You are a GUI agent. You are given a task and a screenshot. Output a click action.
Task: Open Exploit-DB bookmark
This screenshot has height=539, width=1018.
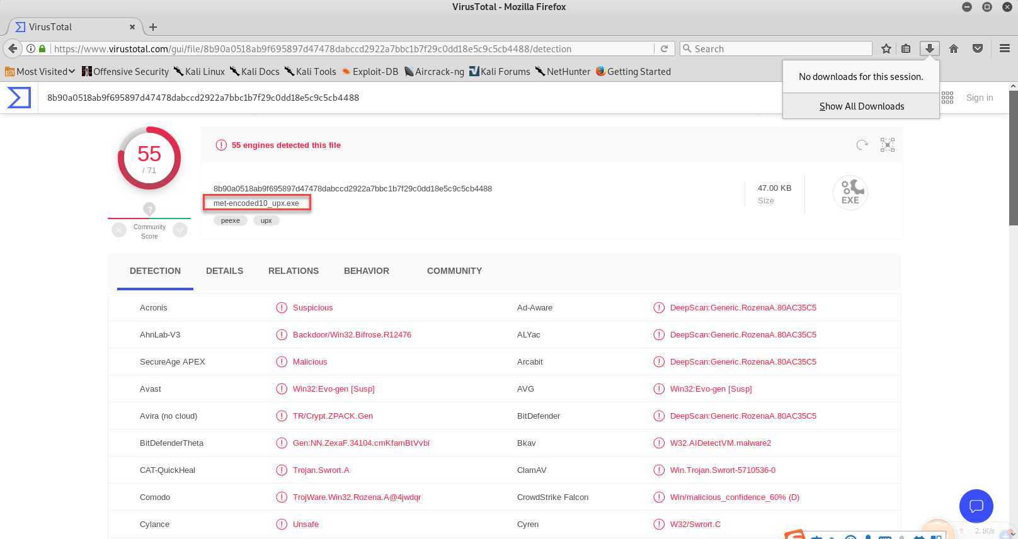point(370,71)
